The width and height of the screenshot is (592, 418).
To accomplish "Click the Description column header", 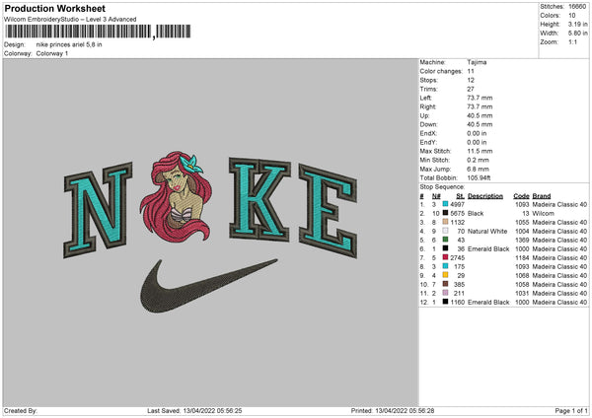I will tap(485, 196).
